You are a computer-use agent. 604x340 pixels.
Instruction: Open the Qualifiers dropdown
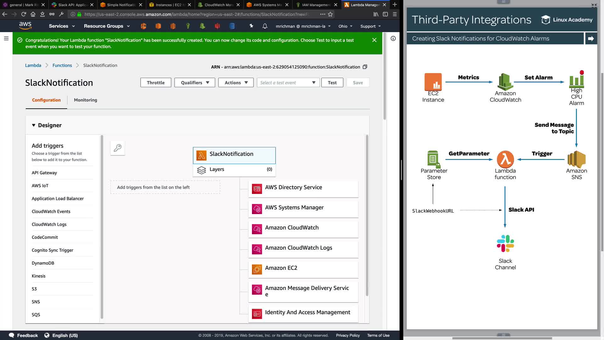[x=195, y=82]
